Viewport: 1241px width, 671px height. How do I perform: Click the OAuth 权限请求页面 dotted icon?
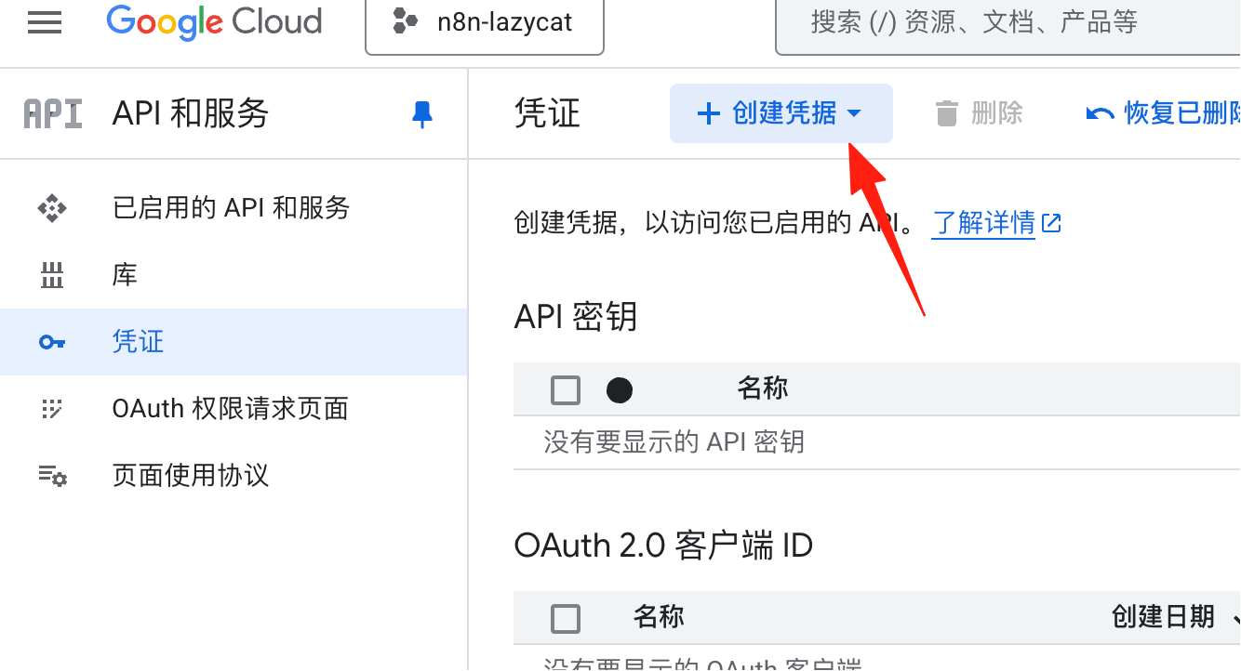click(52, 409)
